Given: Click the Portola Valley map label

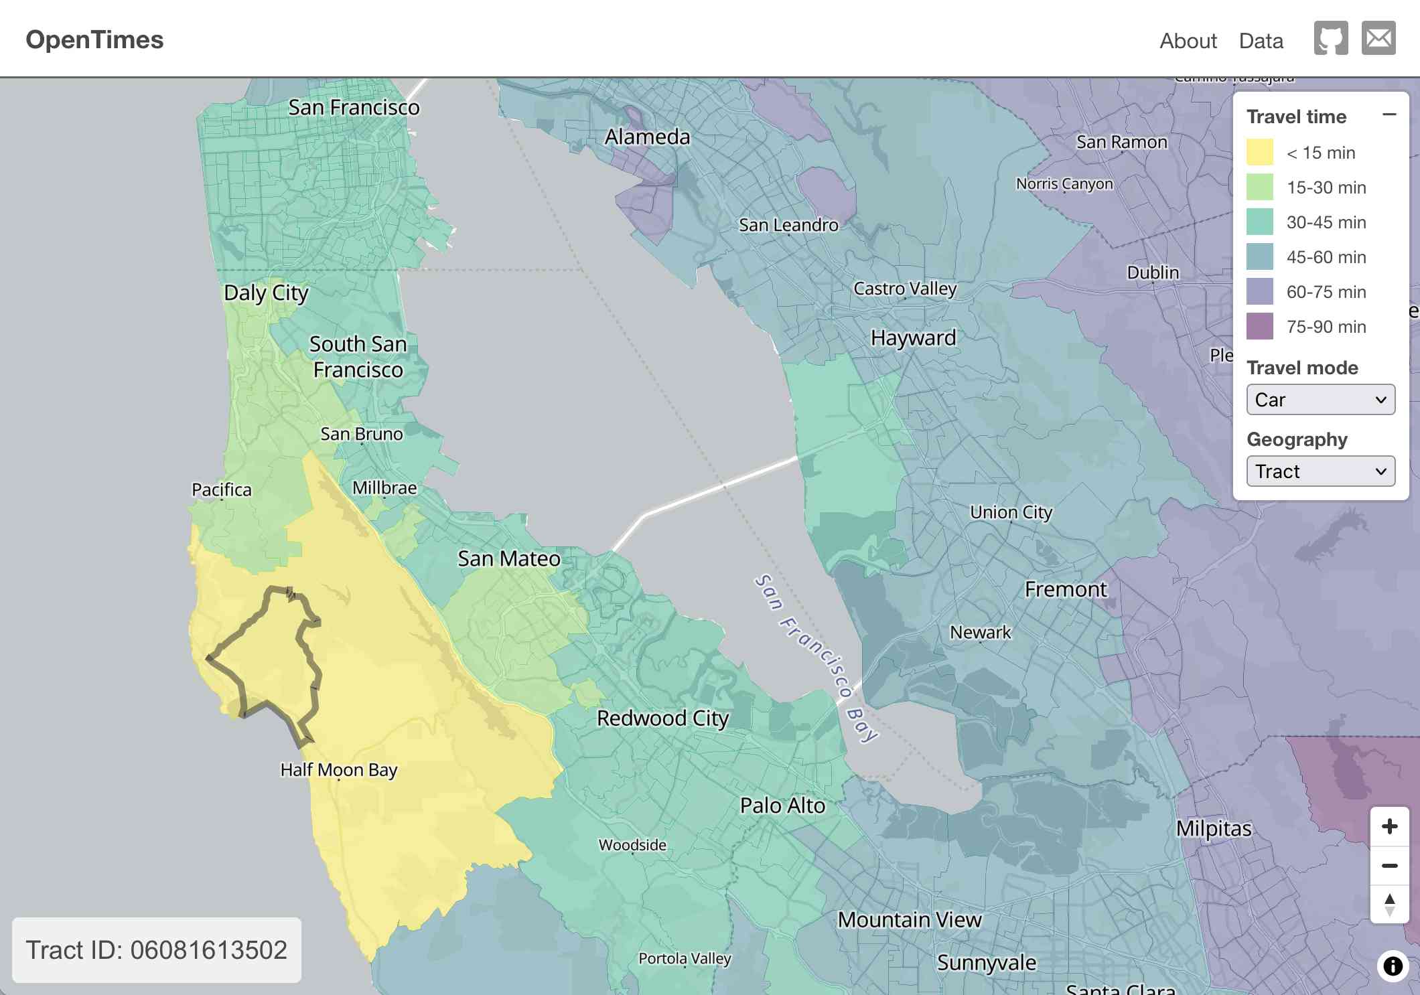Looking at the screenshot, I should click(x=685, y=959).
